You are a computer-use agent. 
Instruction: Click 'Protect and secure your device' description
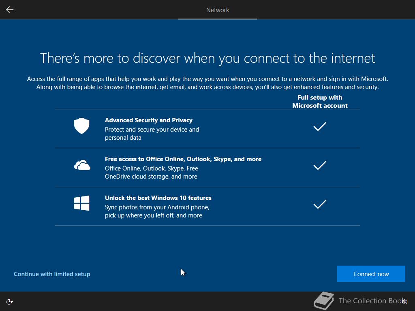coord(152,134)
